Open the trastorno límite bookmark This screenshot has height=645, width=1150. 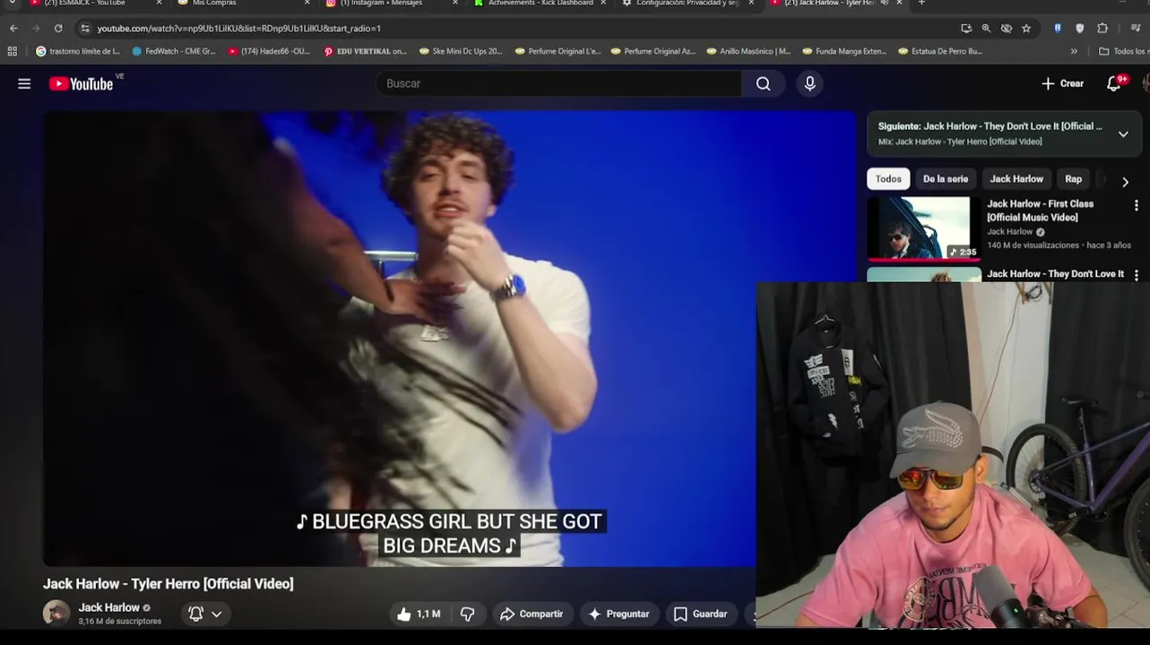[x=78, y=51]
